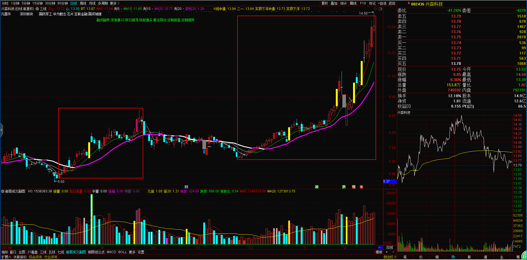The height and width of the screenshot is (260, 527).
Task: Expand the 更多 periods menu
Action: 114,3
